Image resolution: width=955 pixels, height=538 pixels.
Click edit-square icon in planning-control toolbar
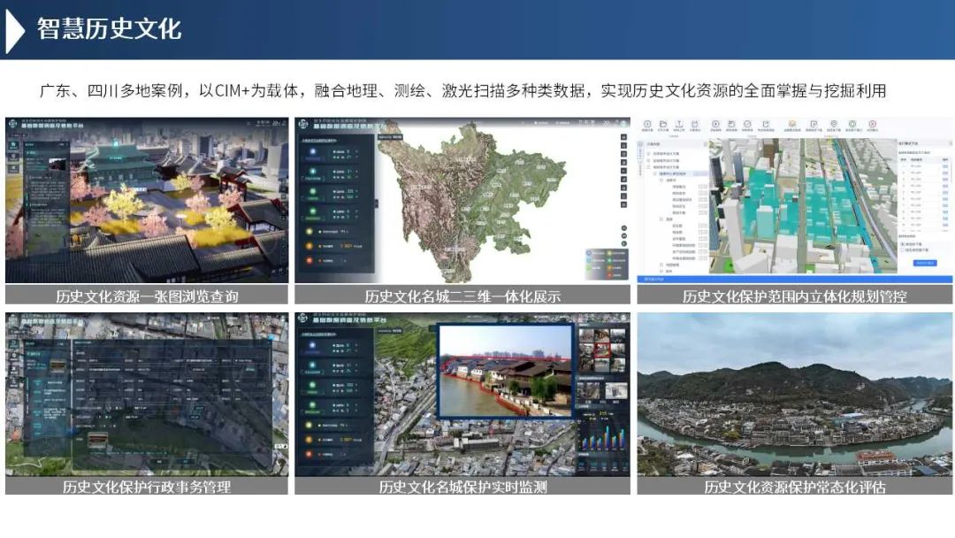coord(766,124)
